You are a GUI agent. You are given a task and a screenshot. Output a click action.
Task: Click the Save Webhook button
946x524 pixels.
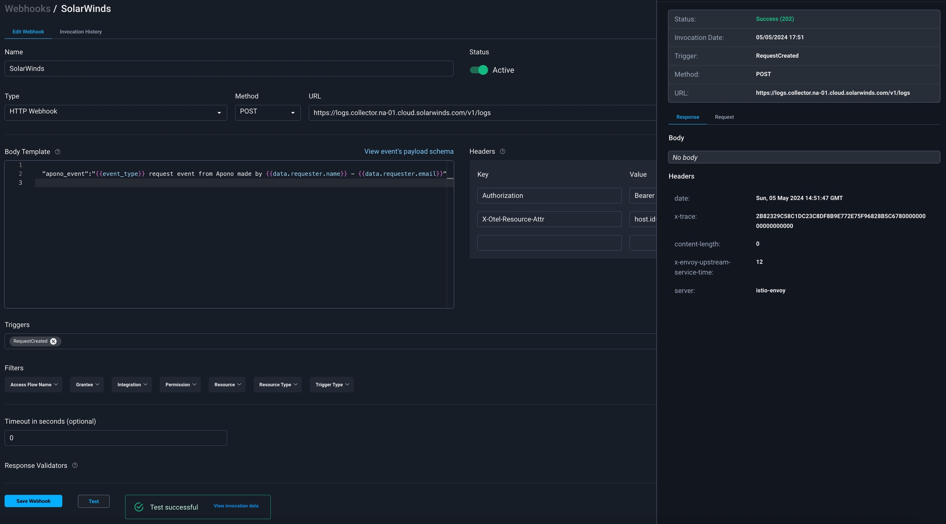pyautogui.click(x=34, y=501)
